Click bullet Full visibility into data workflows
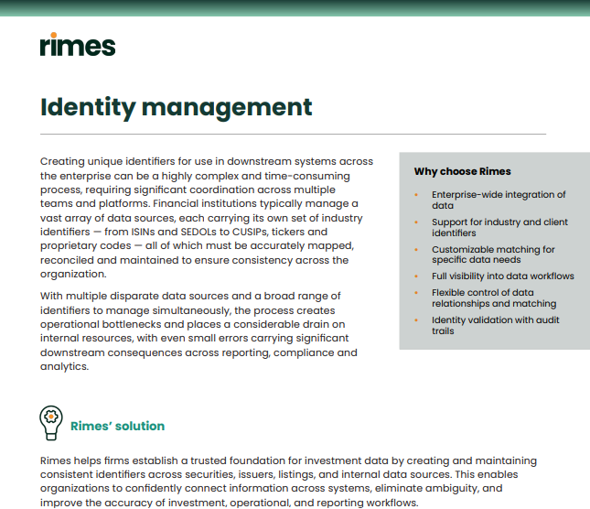The height and width of the screenshot is (509, 590). pos(503,276)
